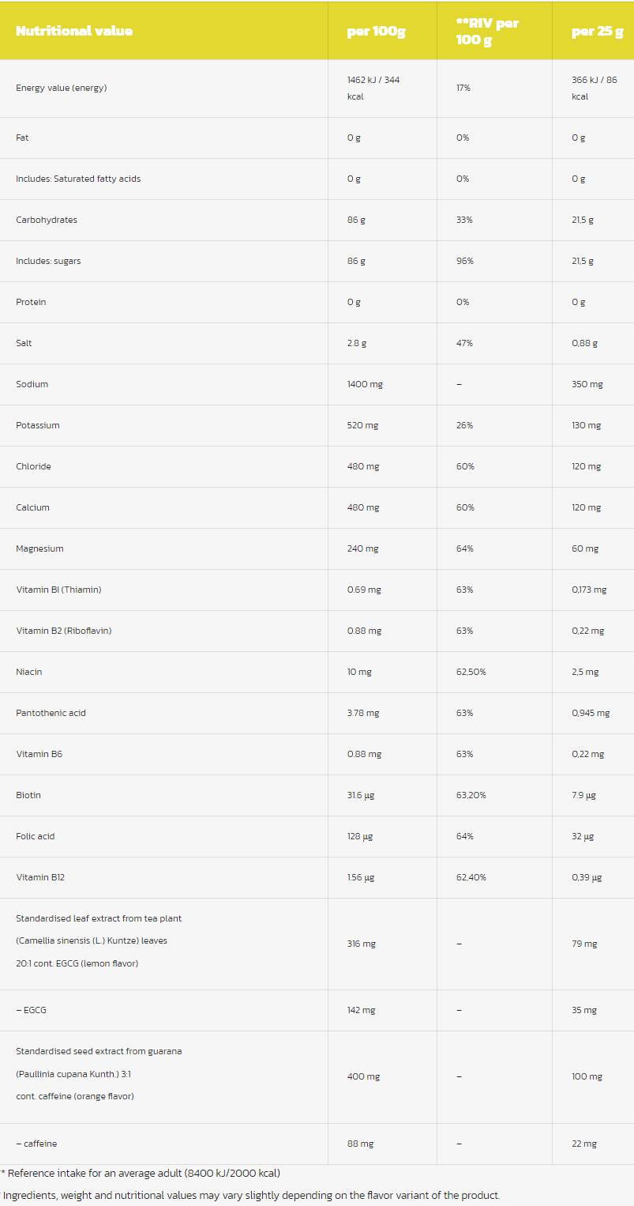Click the "per 100g" column header
Image resolution: width=634 pixels, height=1206 pixels.
[x=376, y=31]
